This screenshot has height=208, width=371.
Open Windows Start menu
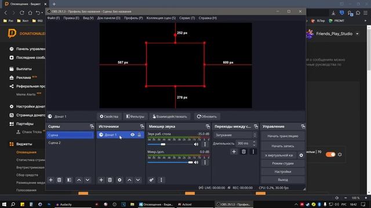click(4, 205)
